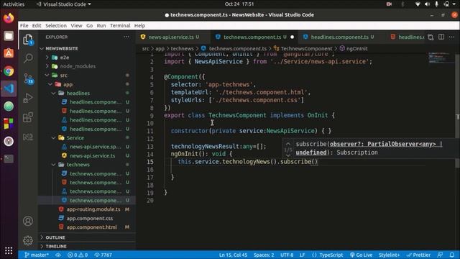Launch Google Chrome from the dock
This screenshot has width=460, height=259.
[9, 71]
